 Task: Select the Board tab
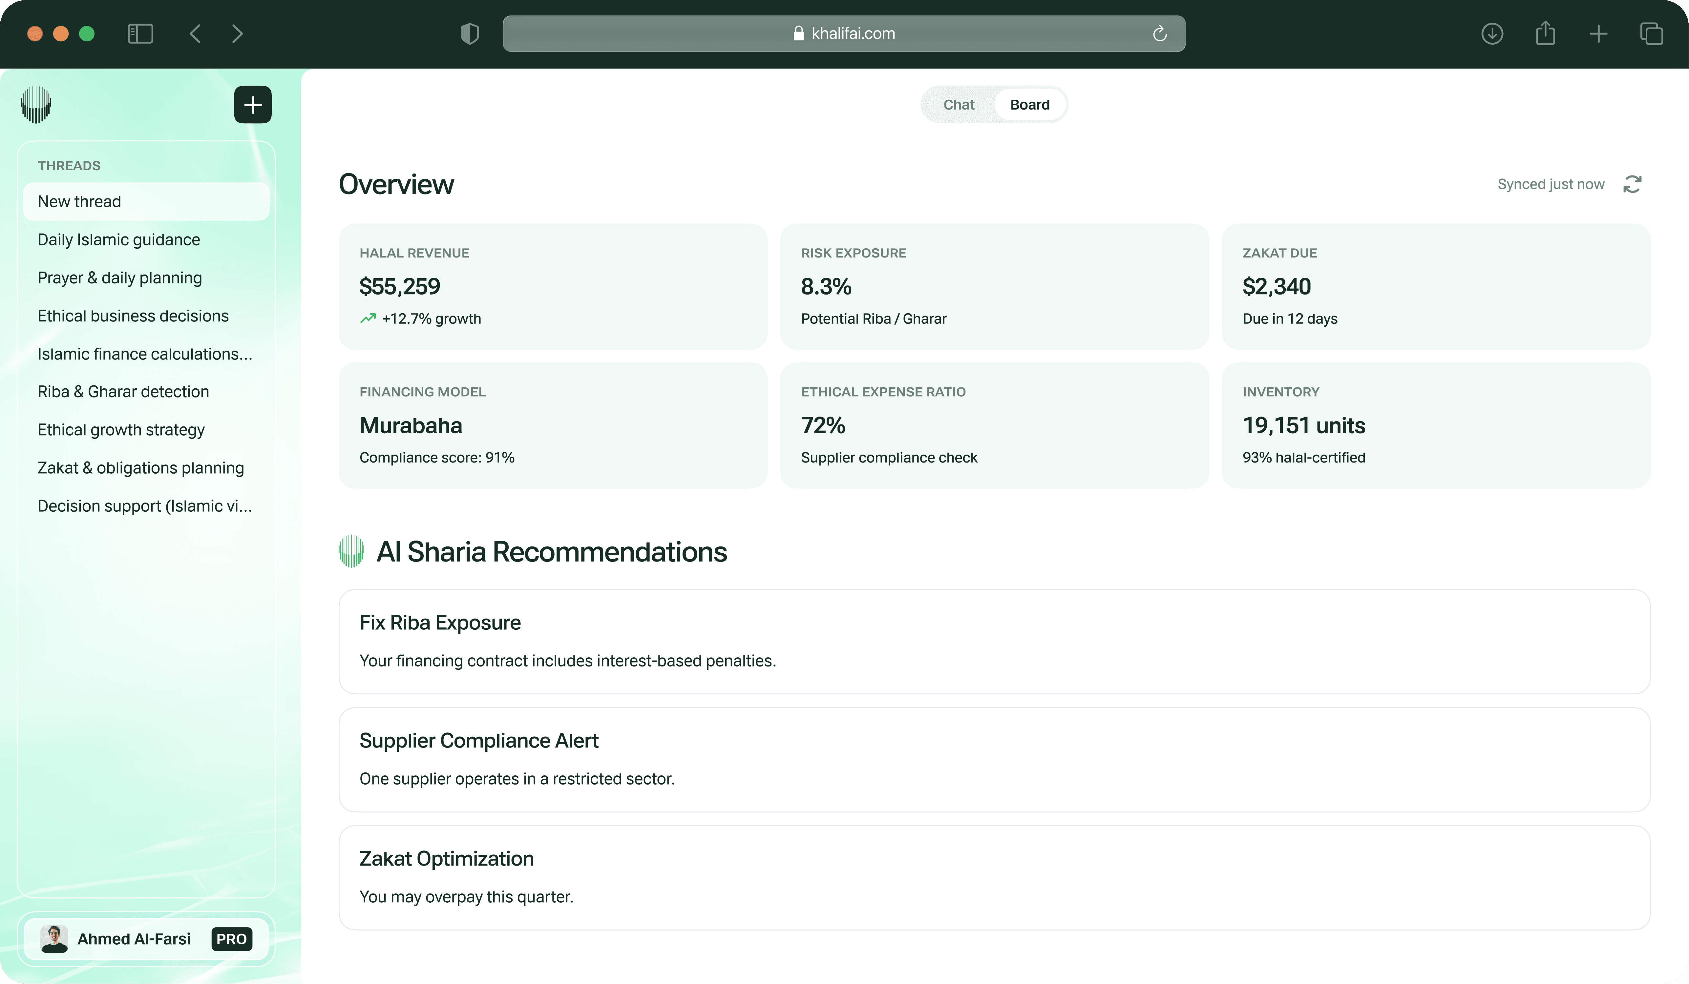1029,105
